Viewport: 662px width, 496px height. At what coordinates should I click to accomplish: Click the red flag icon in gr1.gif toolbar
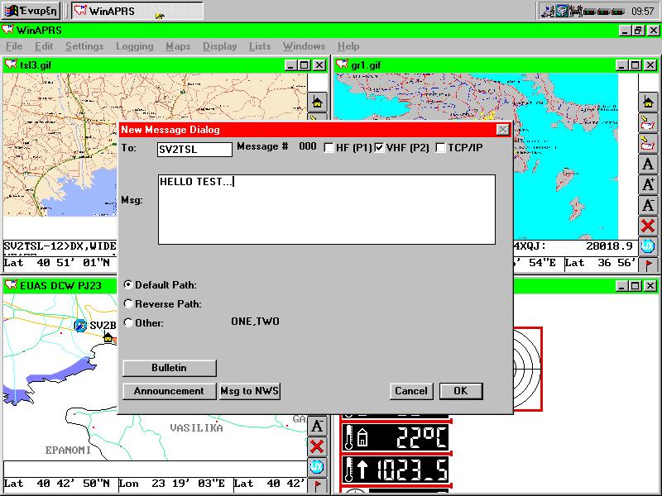coord(648,265)
